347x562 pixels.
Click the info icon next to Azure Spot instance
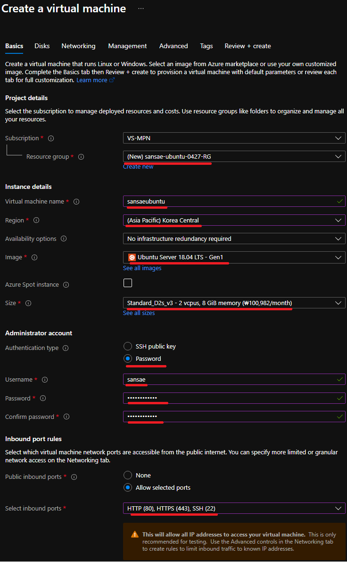[66, 285]
